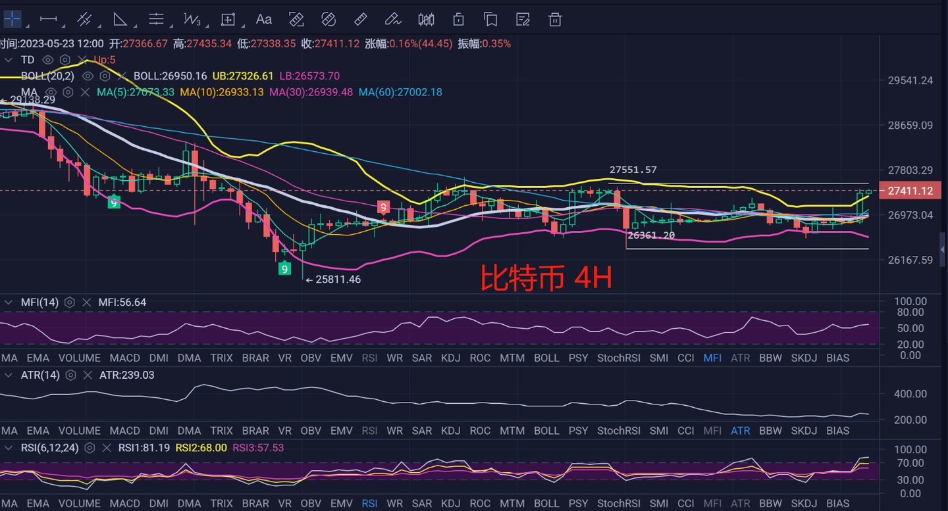Remove the TD indicator with X
Image resolution: width=948 pixels, height=511 pixels.
tap(82, 60)
